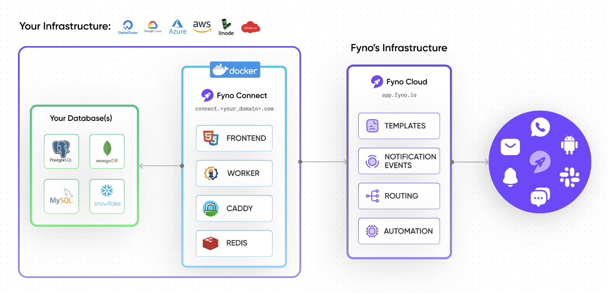Image resolution: width=610 pixels, height=293 pixels.
Task: Select the Linode icon
Action: (x=226, y=26)
